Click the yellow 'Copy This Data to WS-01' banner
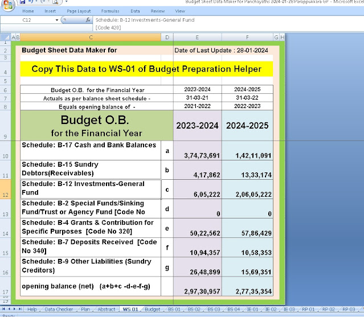This screenshot has width=364, height=322. click(146, 69)
